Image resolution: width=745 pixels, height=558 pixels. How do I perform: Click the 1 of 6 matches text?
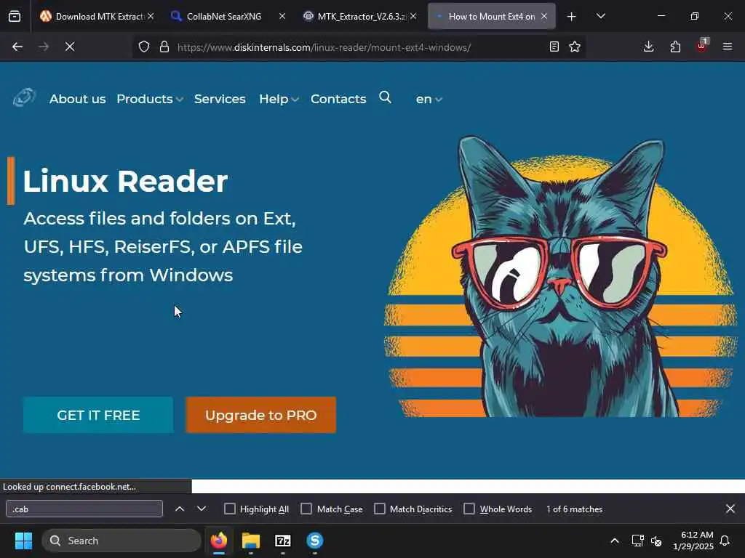[x=574, y=509]
